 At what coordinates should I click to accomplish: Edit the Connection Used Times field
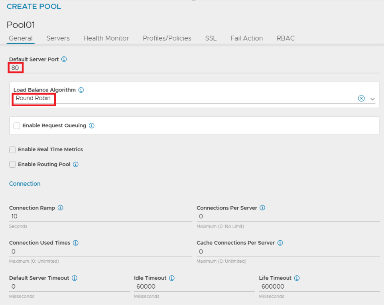point(100,252)
